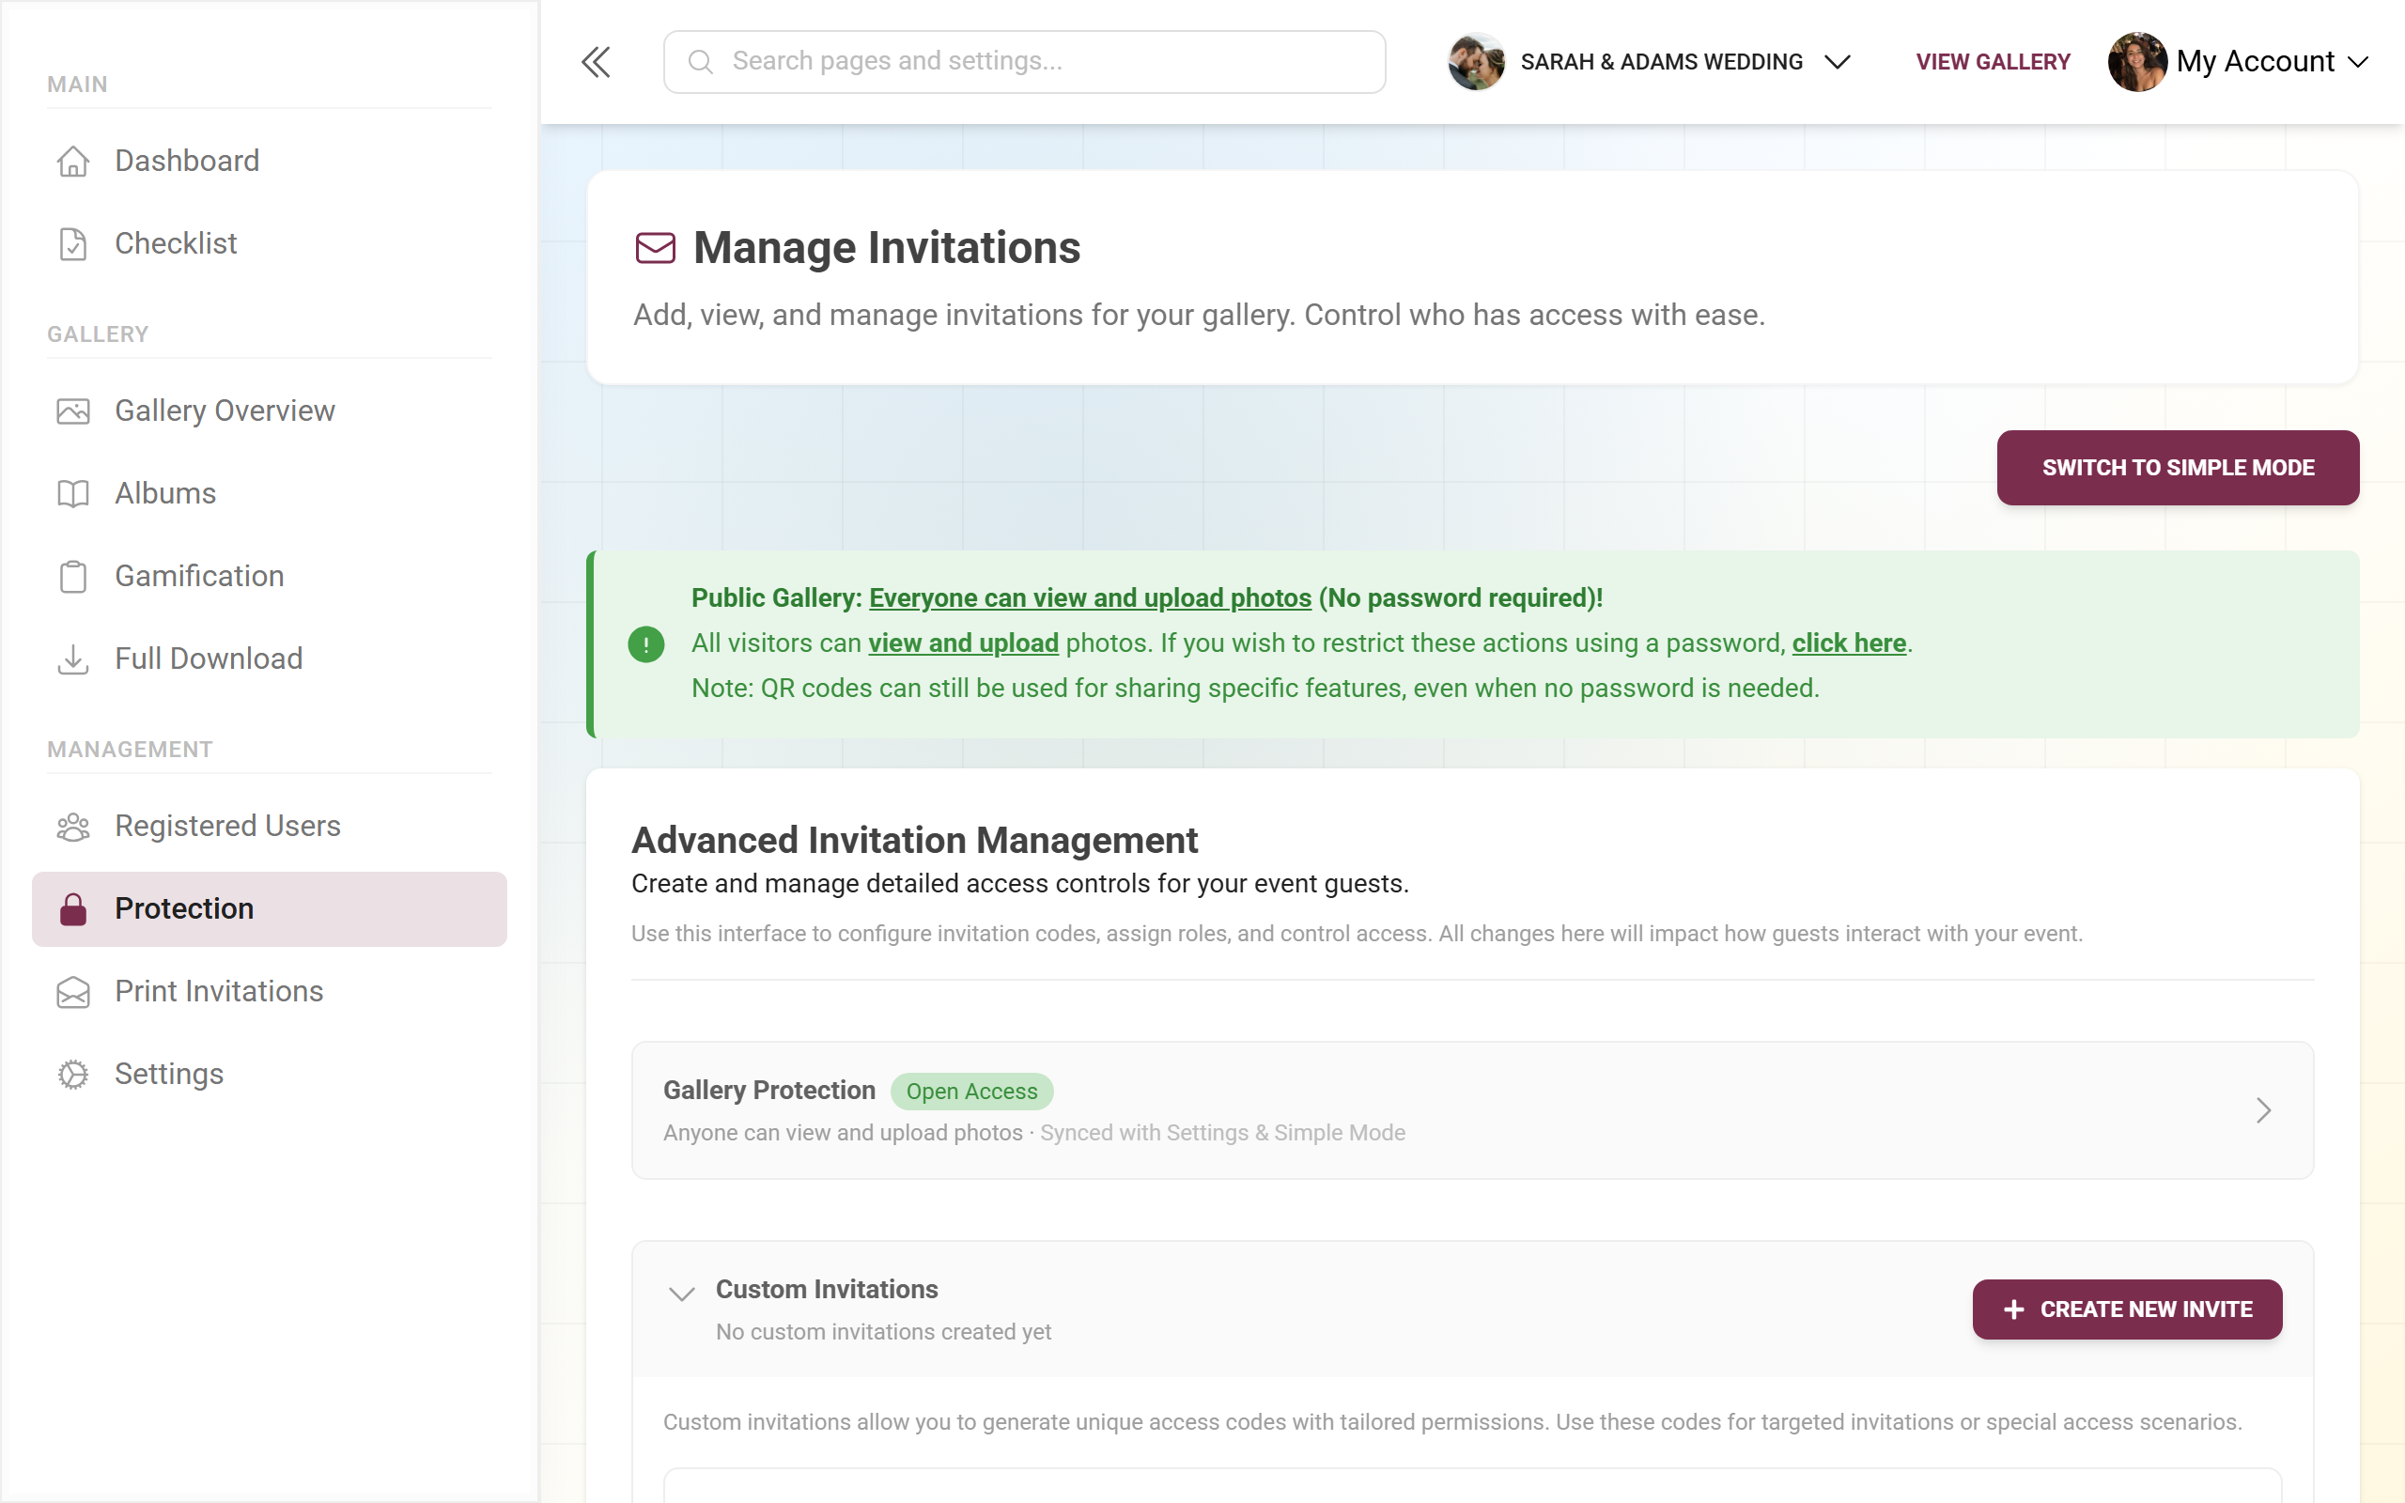
Task: Click the Registered Users people icon
Action: coord(72,826)
